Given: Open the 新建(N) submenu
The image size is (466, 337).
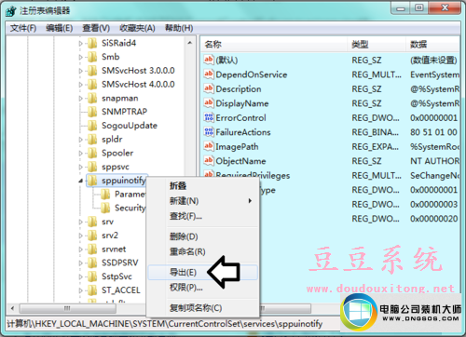Looking at the screenshot, I should [x=202, y=201].
